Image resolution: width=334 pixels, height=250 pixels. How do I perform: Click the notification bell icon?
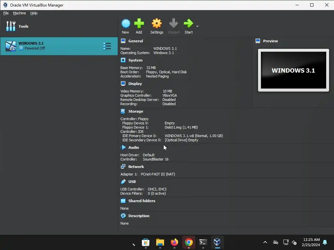(x=325, y=242)
